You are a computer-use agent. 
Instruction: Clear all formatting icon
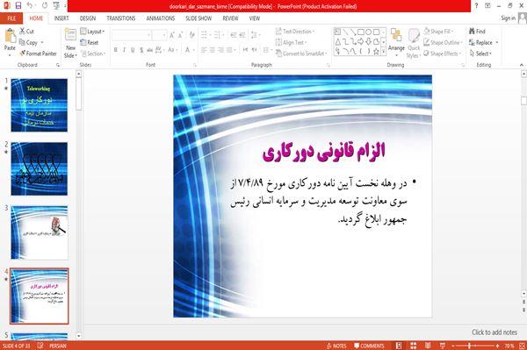[x=191, y=35]
